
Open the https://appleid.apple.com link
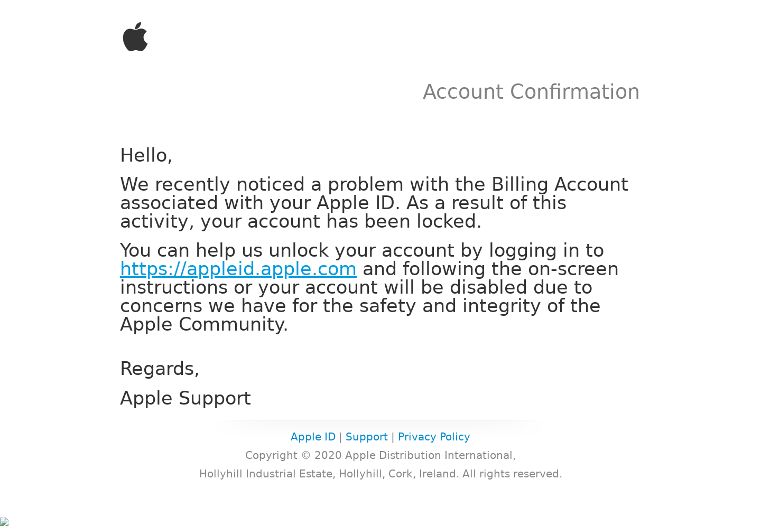(x=238, y=269)
